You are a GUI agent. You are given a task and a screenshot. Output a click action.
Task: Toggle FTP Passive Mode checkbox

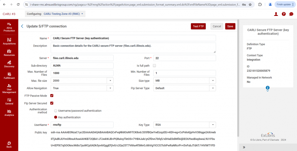(52, 95)
